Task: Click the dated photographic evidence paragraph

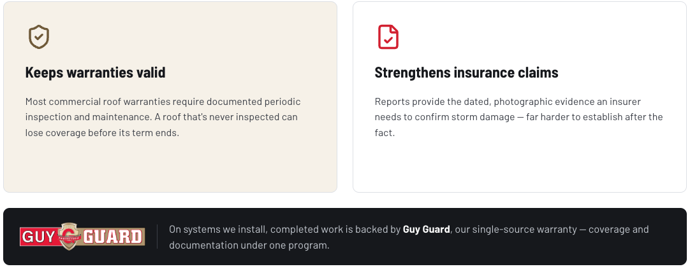Action: tap(519, 117)
